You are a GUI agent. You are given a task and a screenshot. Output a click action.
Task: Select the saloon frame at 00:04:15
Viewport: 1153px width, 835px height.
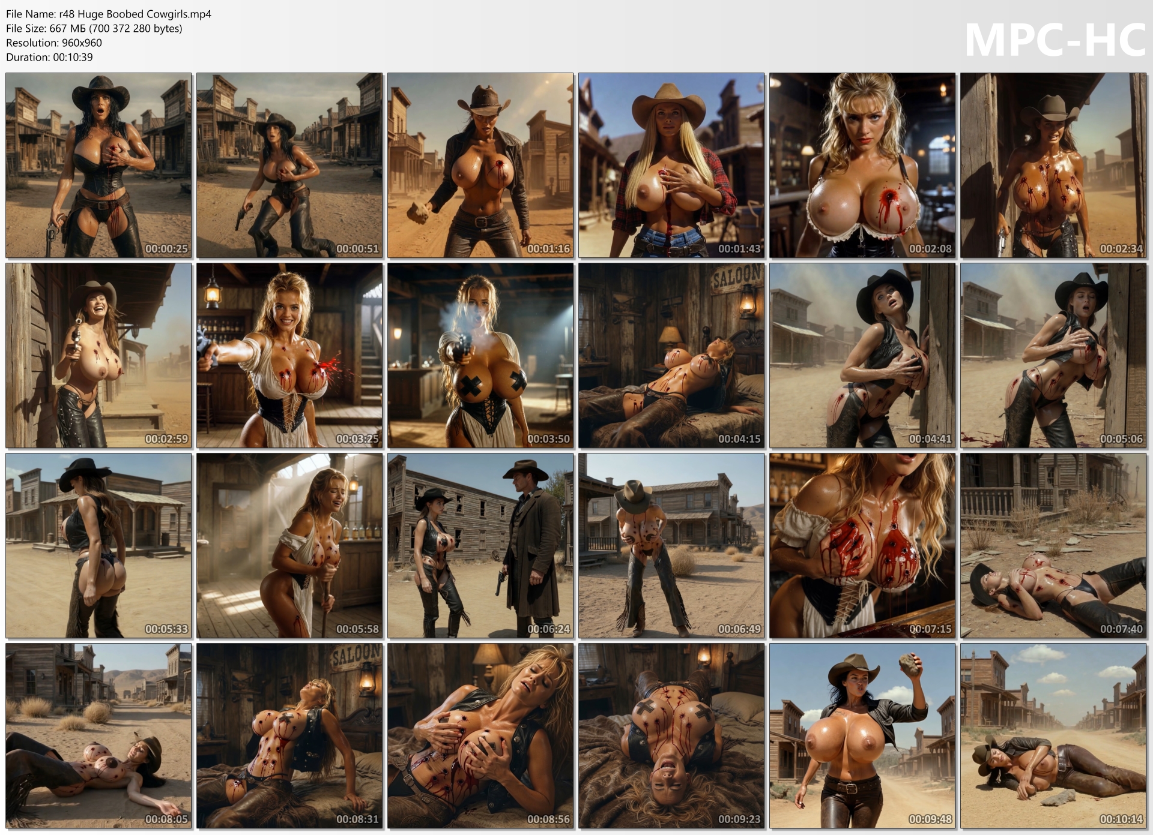[x=671, y=356]
